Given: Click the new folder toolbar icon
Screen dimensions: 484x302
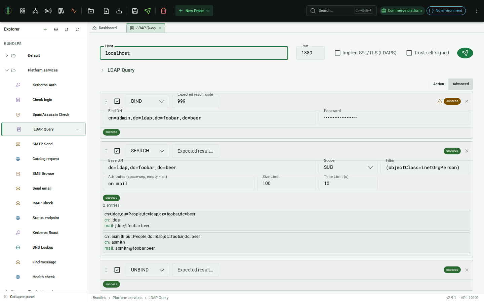Looking at the screenshot, I should (x=91, y=11).
